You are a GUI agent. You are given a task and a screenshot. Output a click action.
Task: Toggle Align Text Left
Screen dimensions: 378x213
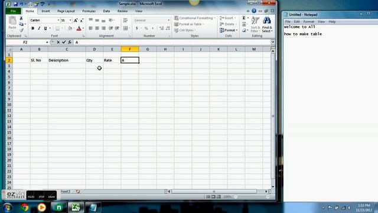pyautogui.click(x=91, y=28)
